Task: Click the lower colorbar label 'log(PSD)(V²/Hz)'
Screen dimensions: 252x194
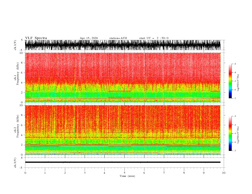Action: click(x=238, y=135)
